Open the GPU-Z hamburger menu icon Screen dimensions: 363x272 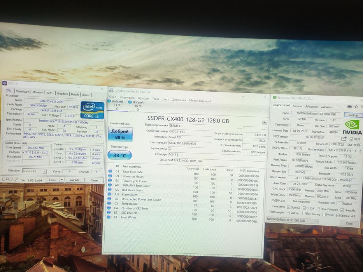pos(361,107)
